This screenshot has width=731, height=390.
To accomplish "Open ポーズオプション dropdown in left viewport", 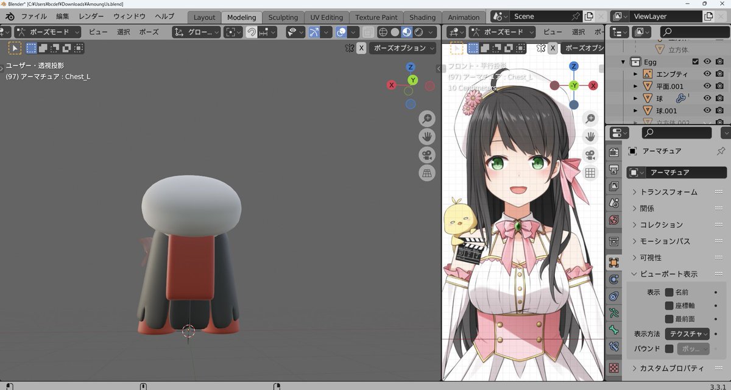I will click(x=404, y=48).
